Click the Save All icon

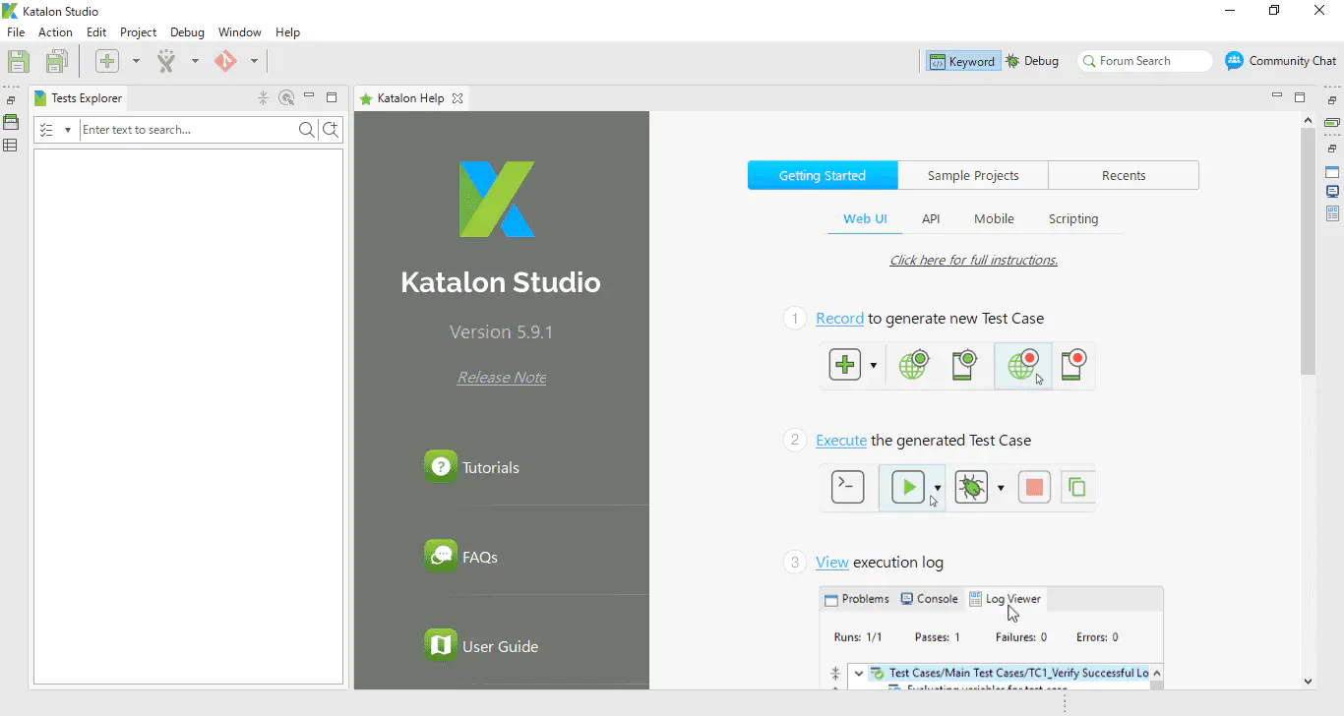pos(56,60)
